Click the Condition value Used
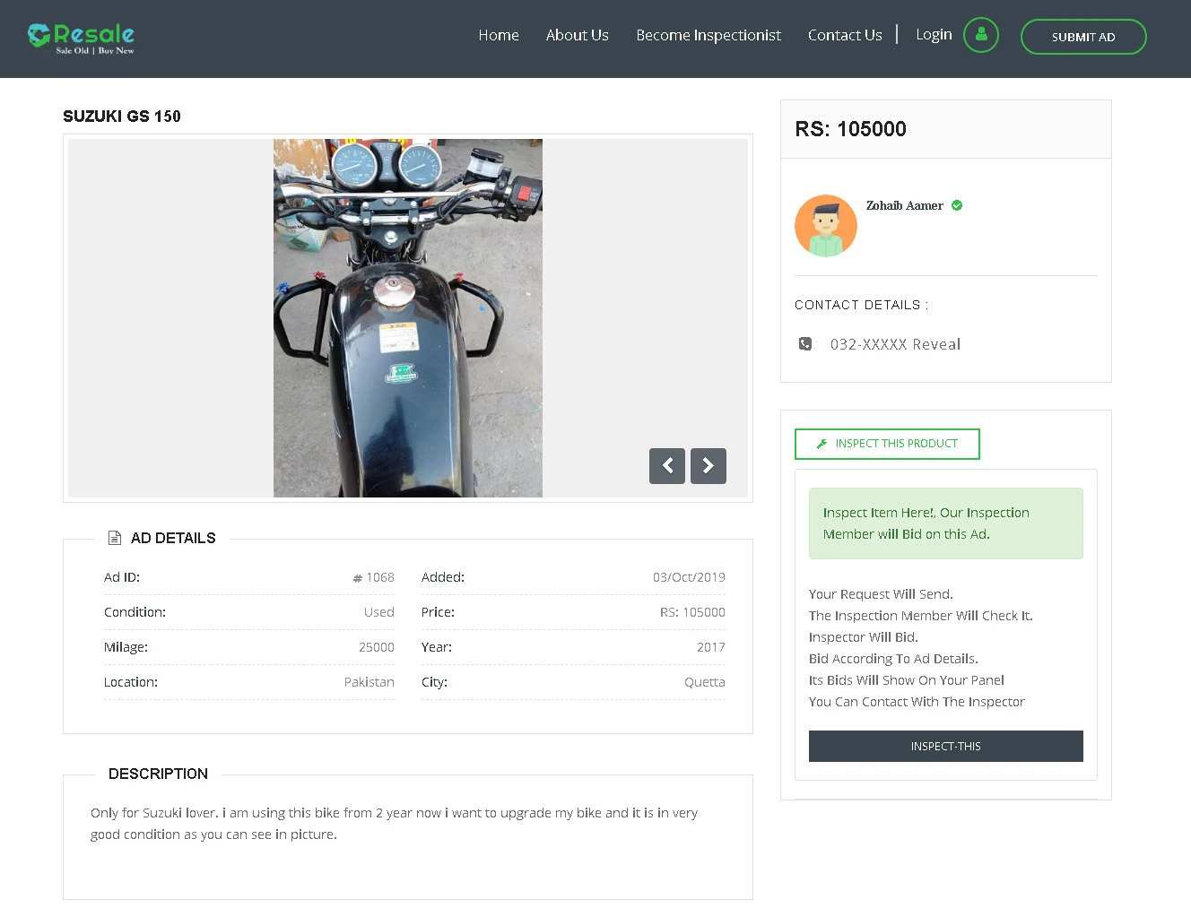 coord(378,612)
